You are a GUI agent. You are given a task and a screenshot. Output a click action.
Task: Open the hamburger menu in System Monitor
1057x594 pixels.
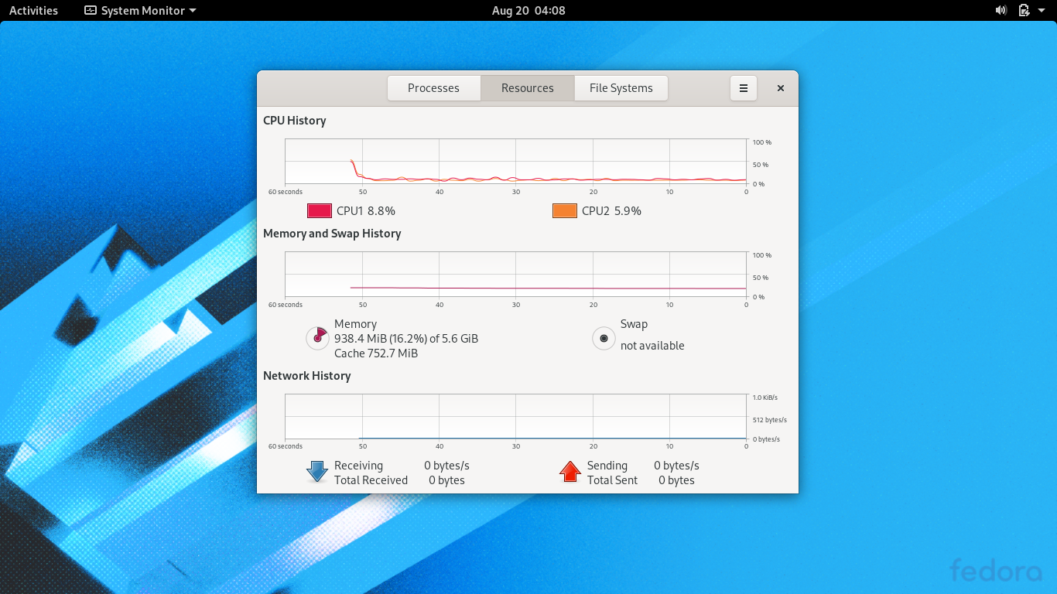[743, 87]
